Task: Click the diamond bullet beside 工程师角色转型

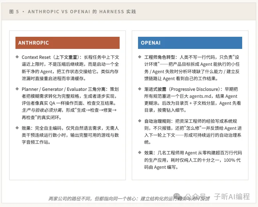Action: tap(140, 57)
